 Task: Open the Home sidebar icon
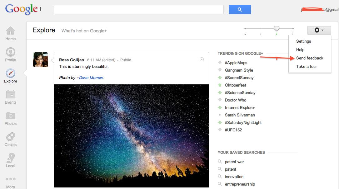(x=10, y=31)
